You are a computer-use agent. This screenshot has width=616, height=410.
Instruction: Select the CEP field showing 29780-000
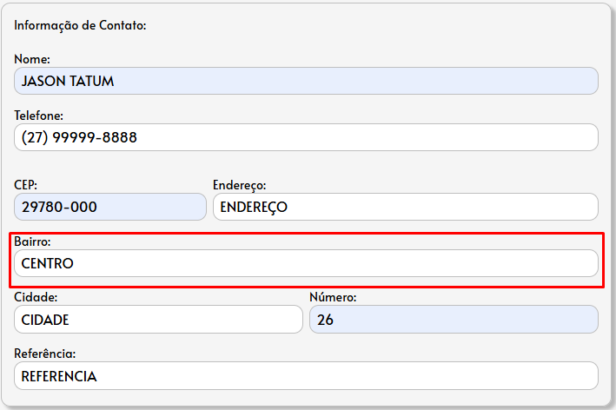[x=110, y=207]
